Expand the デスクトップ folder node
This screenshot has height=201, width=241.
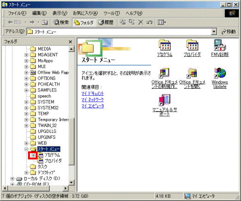[x=26, y=173]
